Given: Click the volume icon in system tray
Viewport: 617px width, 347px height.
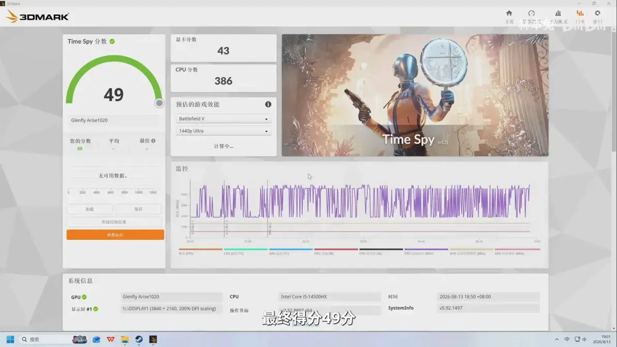Looking at the screenshot, I should tap(584, 339).
